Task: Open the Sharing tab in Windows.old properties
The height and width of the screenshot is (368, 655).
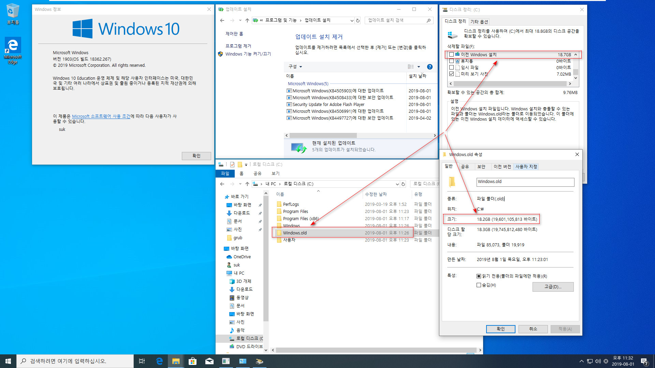Action: [x=465, y=167]
